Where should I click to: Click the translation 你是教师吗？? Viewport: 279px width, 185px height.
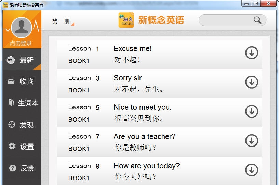135,148
